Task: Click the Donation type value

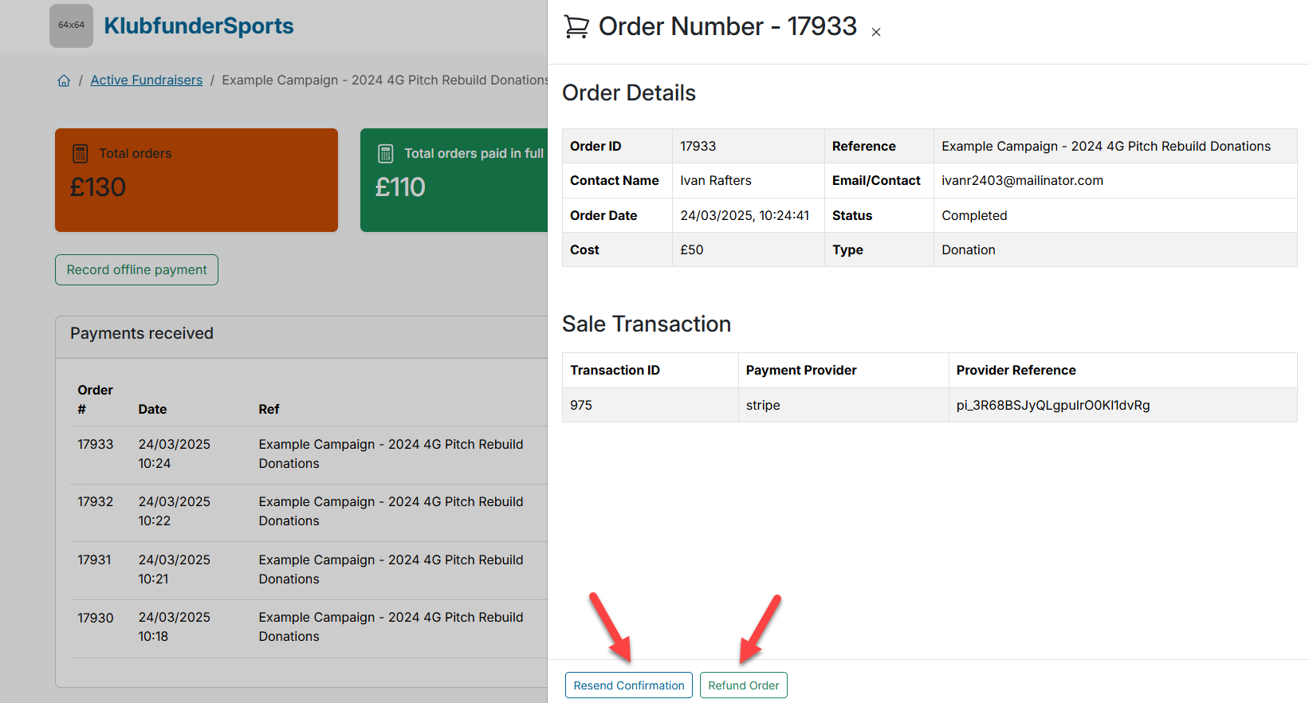Action: click(x=969, y=249)
